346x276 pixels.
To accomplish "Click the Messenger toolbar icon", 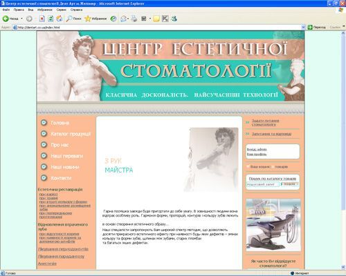I will point(174,19).
